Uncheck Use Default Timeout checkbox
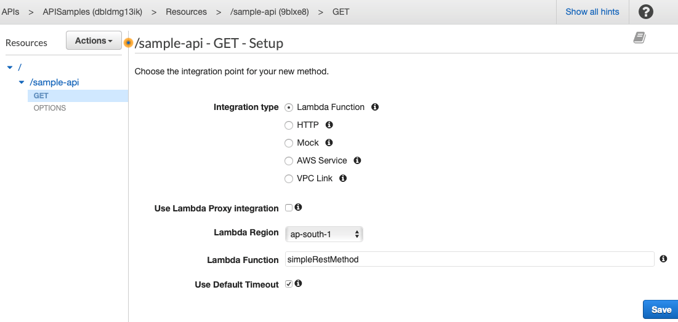The width and height of the screenshot is (678, 322). 289,284
